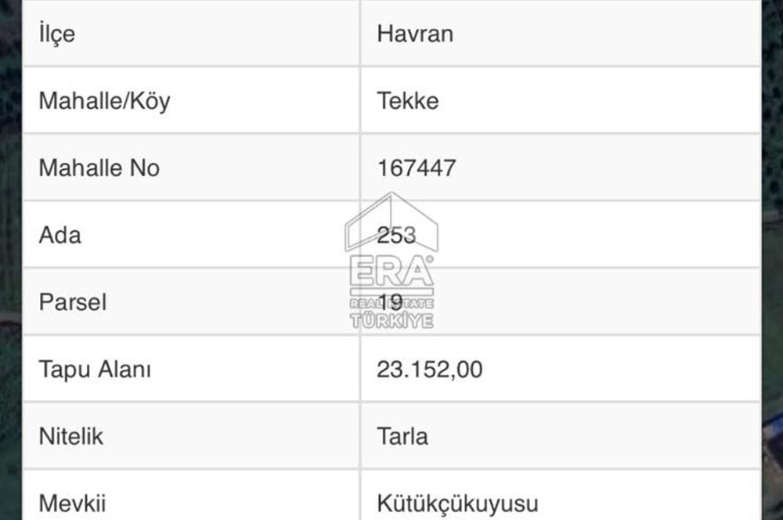Select the Havran district value
Image resolution: width=783 pixels, height=520 pixels.
tap(415, 34)
